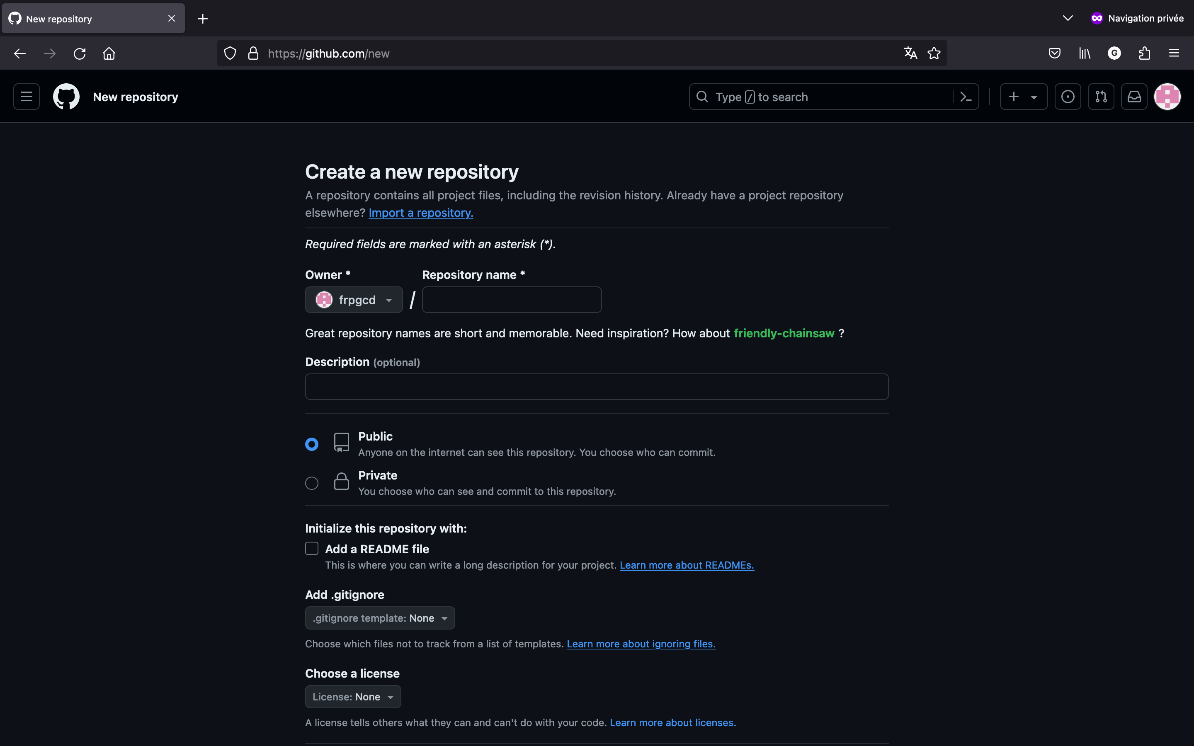Viewport: 1194px width, 746px height.
Task: Open GitHub global navigation hamburger menu
Action: pyautogui.click(x=27, y=97)
